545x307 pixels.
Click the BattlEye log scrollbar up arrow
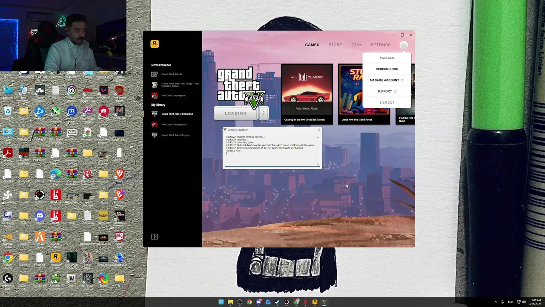pyautogui.click(x=318, y=137)
